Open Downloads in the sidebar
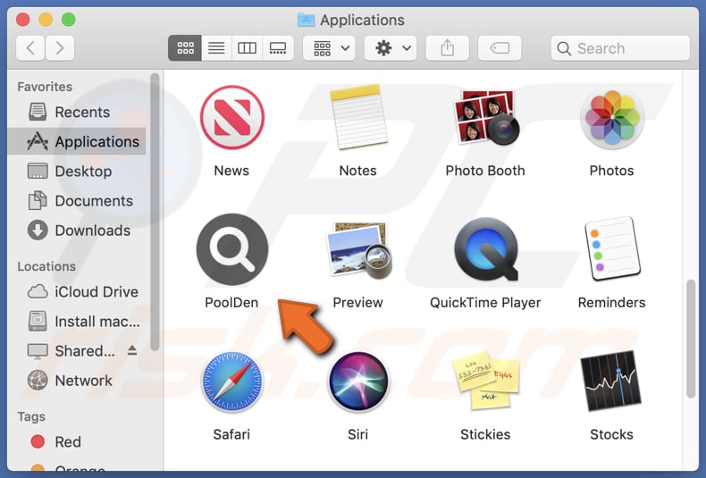Viewport: 706px width, 478px height. click(77, 231)
